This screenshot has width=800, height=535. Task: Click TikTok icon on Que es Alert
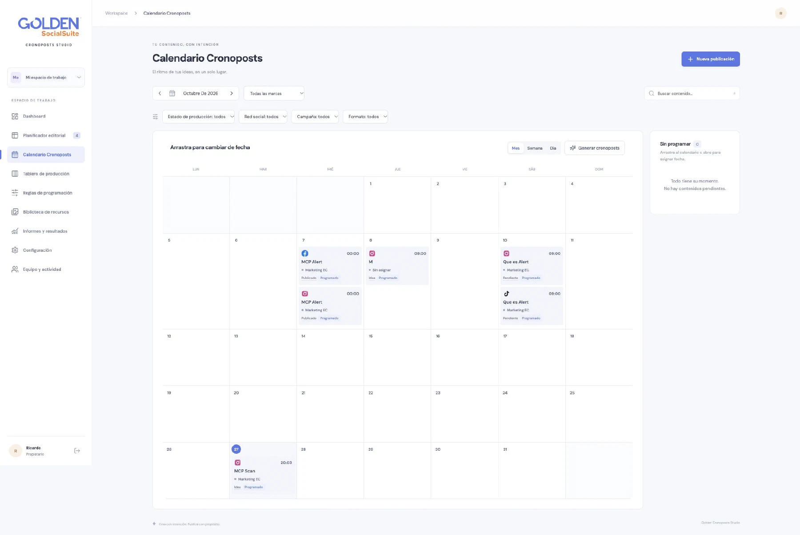[x=506, y=293]
